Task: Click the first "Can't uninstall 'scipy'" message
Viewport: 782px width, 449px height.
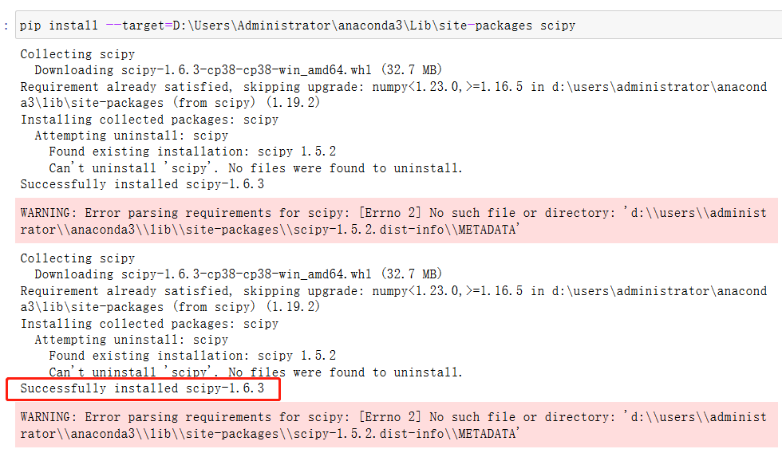Action: pos(255,168)
